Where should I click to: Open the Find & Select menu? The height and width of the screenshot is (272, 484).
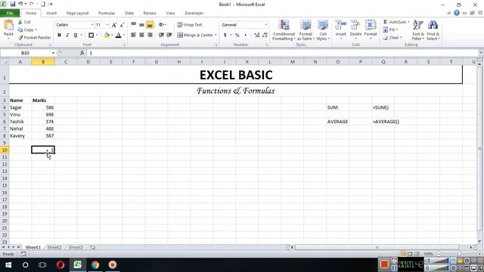tap(433, 30)
